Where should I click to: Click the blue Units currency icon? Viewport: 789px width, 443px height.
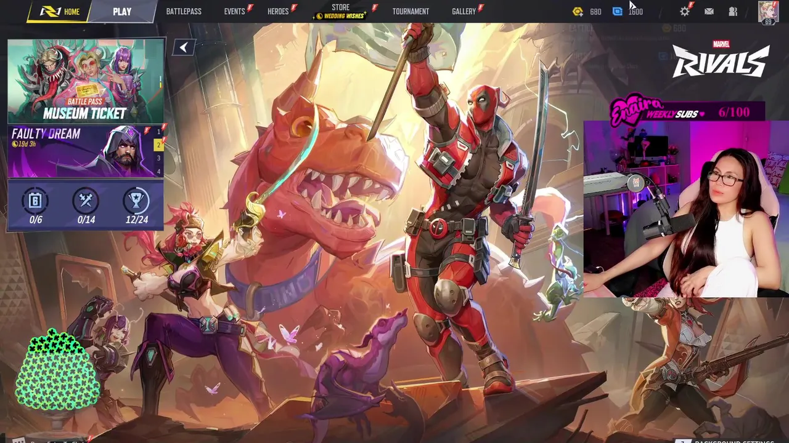(617, 12)
